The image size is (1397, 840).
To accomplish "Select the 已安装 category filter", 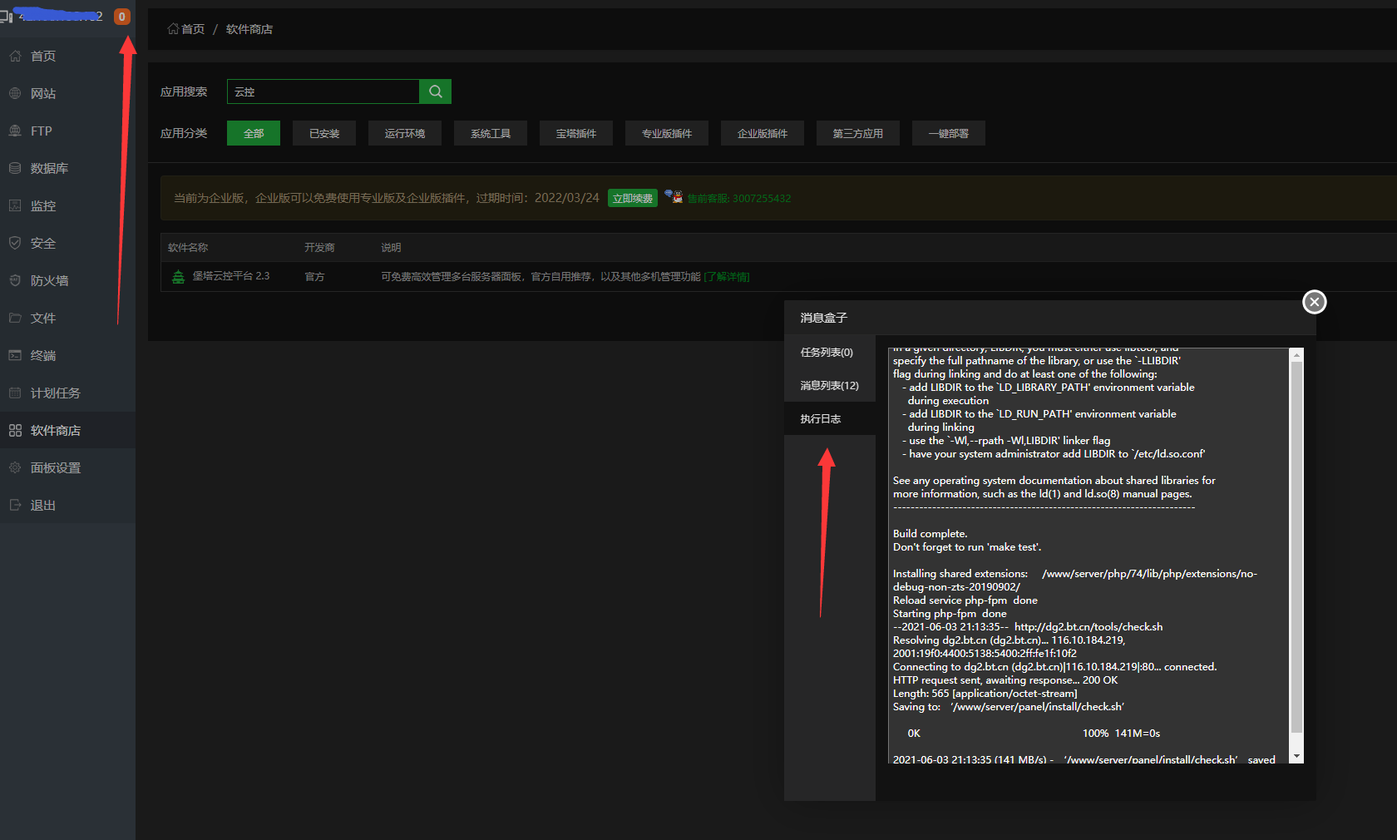I will click(324, 133).
